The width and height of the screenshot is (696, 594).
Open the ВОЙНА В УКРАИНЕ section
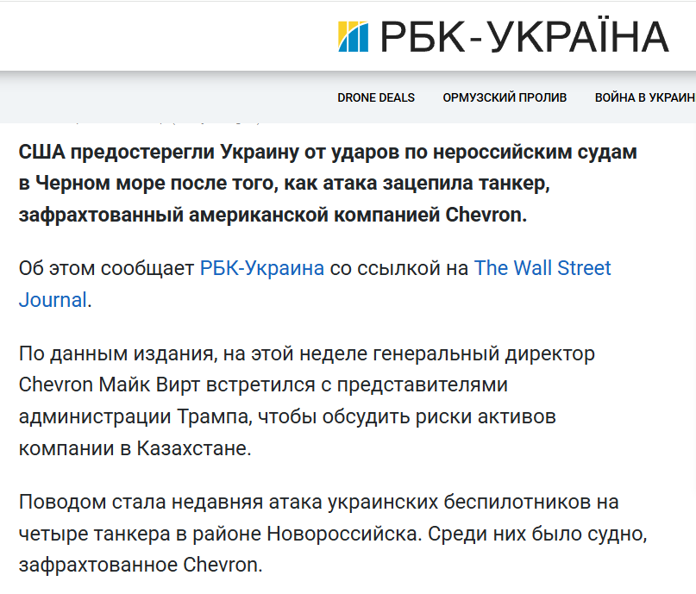coord(645,97)
